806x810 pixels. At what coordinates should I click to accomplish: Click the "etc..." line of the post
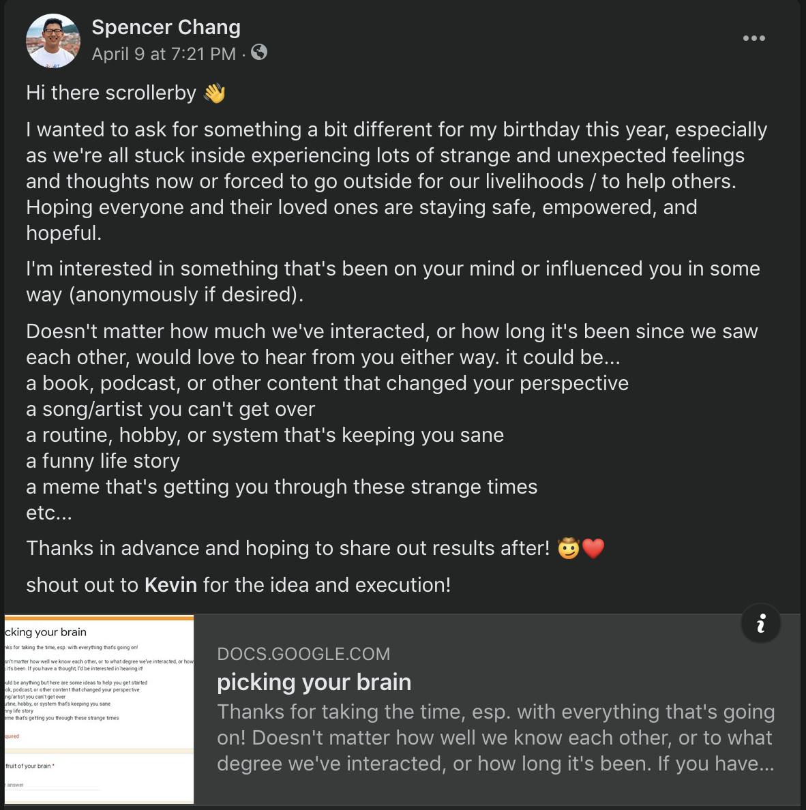[49, 513]
